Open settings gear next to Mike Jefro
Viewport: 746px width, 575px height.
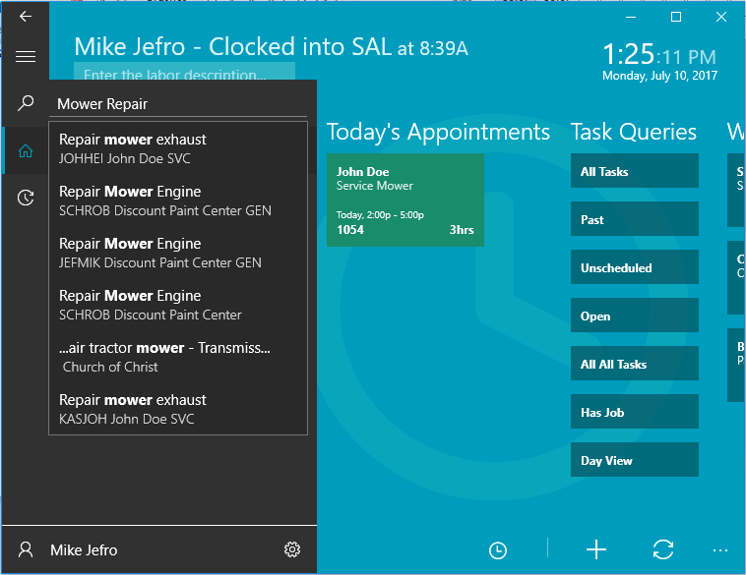point(291,550)
